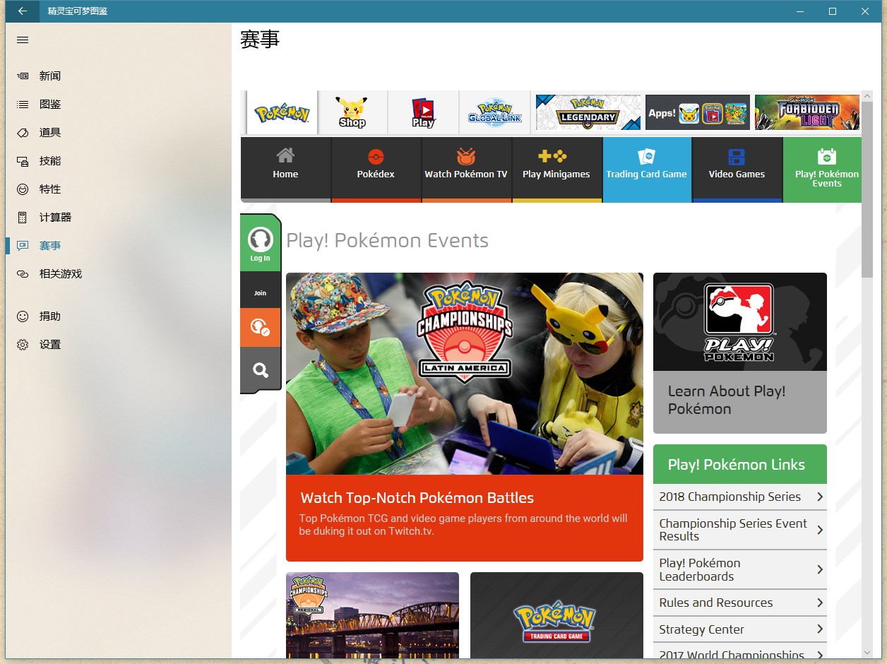Click the Play! Pokémon Events heading
Screen dimensions: 887x664
tap(387, 241)
